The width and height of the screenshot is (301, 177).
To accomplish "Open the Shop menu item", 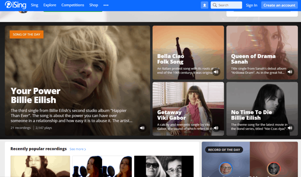I will (94, 5).
